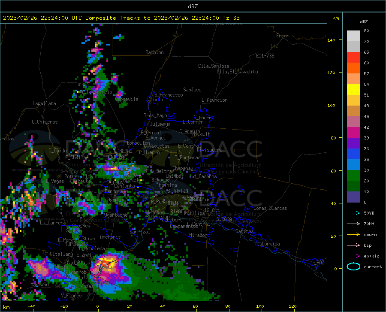The height and width of the screenshot is (312, 386).
Task: Click the 'dBZ' heading above the color scale
Action: [364, 21]
